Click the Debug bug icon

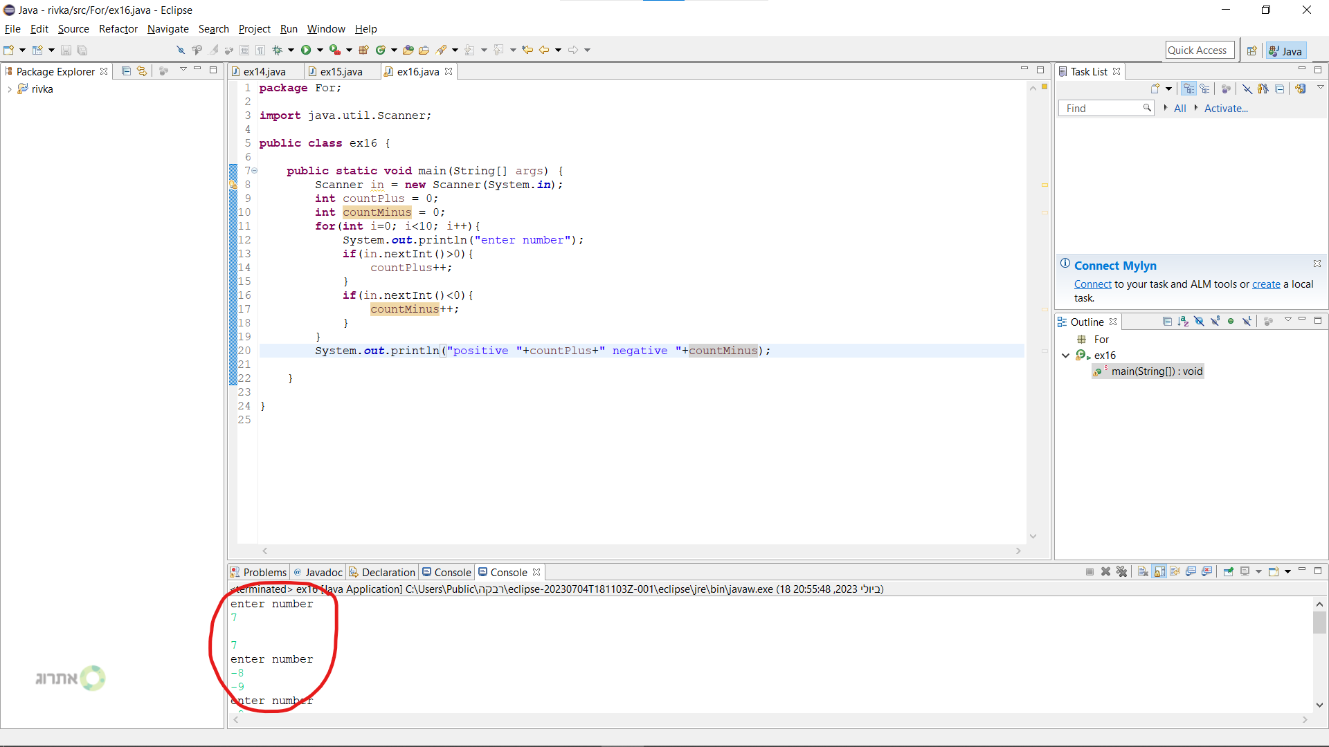[277, 50]
